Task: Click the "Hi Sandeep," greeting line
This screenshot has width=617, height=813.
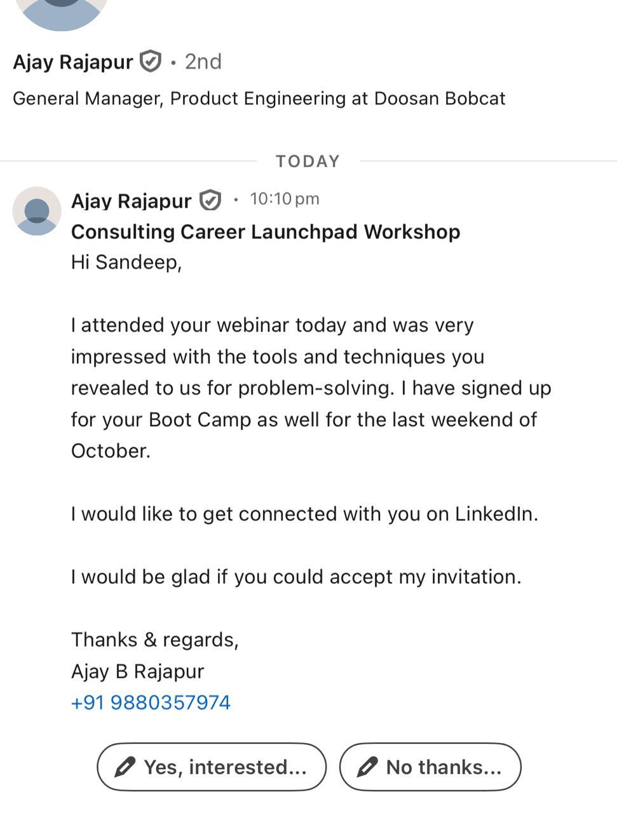Action: point(126,262)
